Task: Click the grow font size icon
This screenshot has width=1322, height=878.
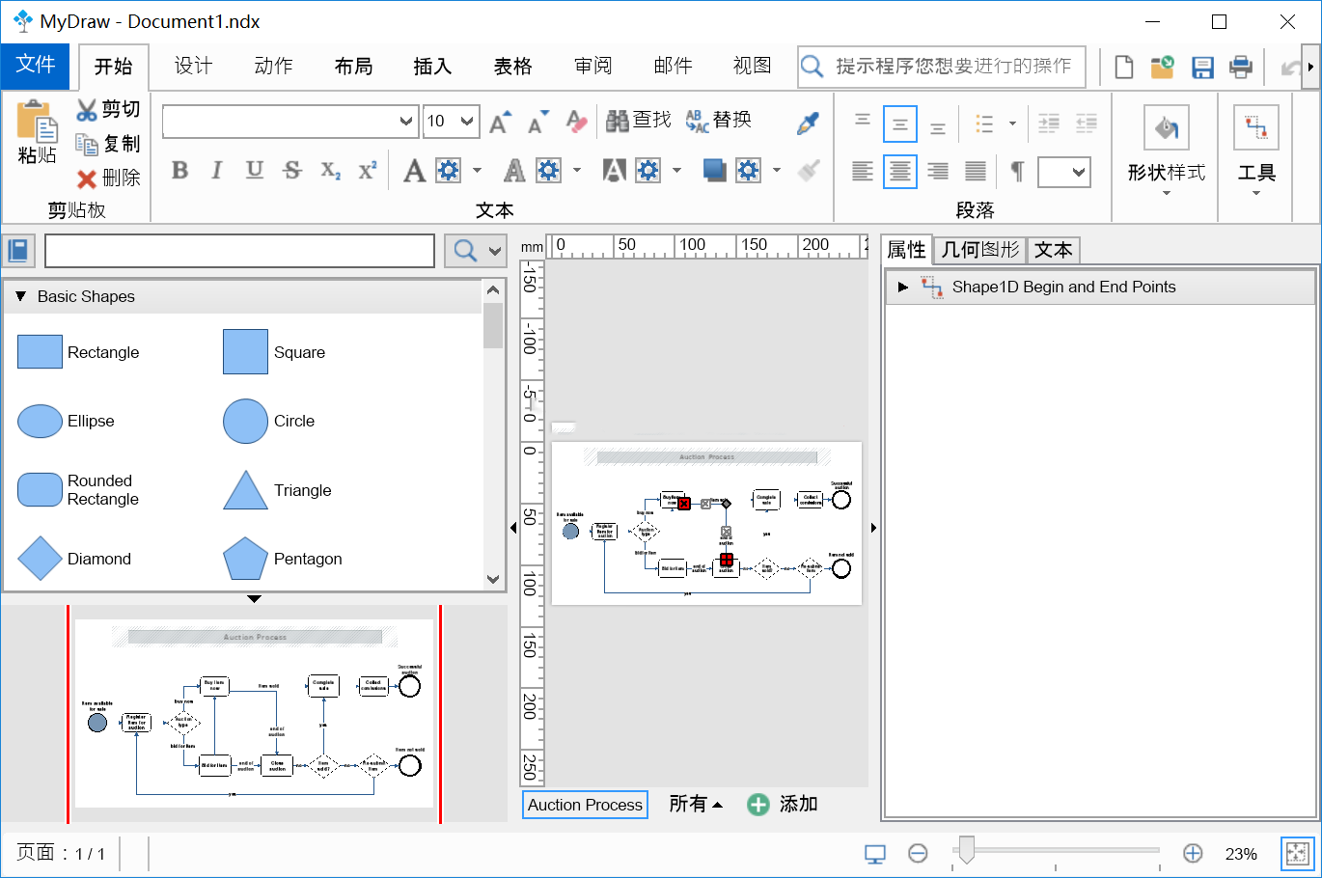Action: (x=499, y=122)
